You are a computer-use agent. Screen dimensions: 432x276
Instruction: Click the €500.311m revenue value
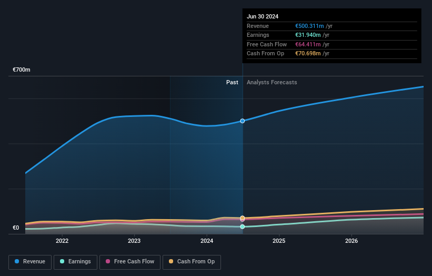(x=309, y=26)
